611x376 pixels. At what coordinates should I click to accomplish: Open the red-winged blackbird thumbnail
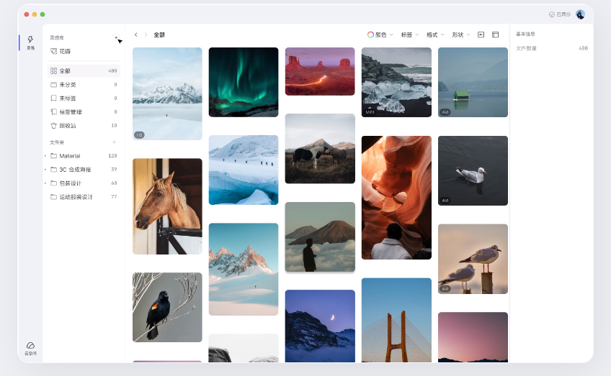[167, 307]
